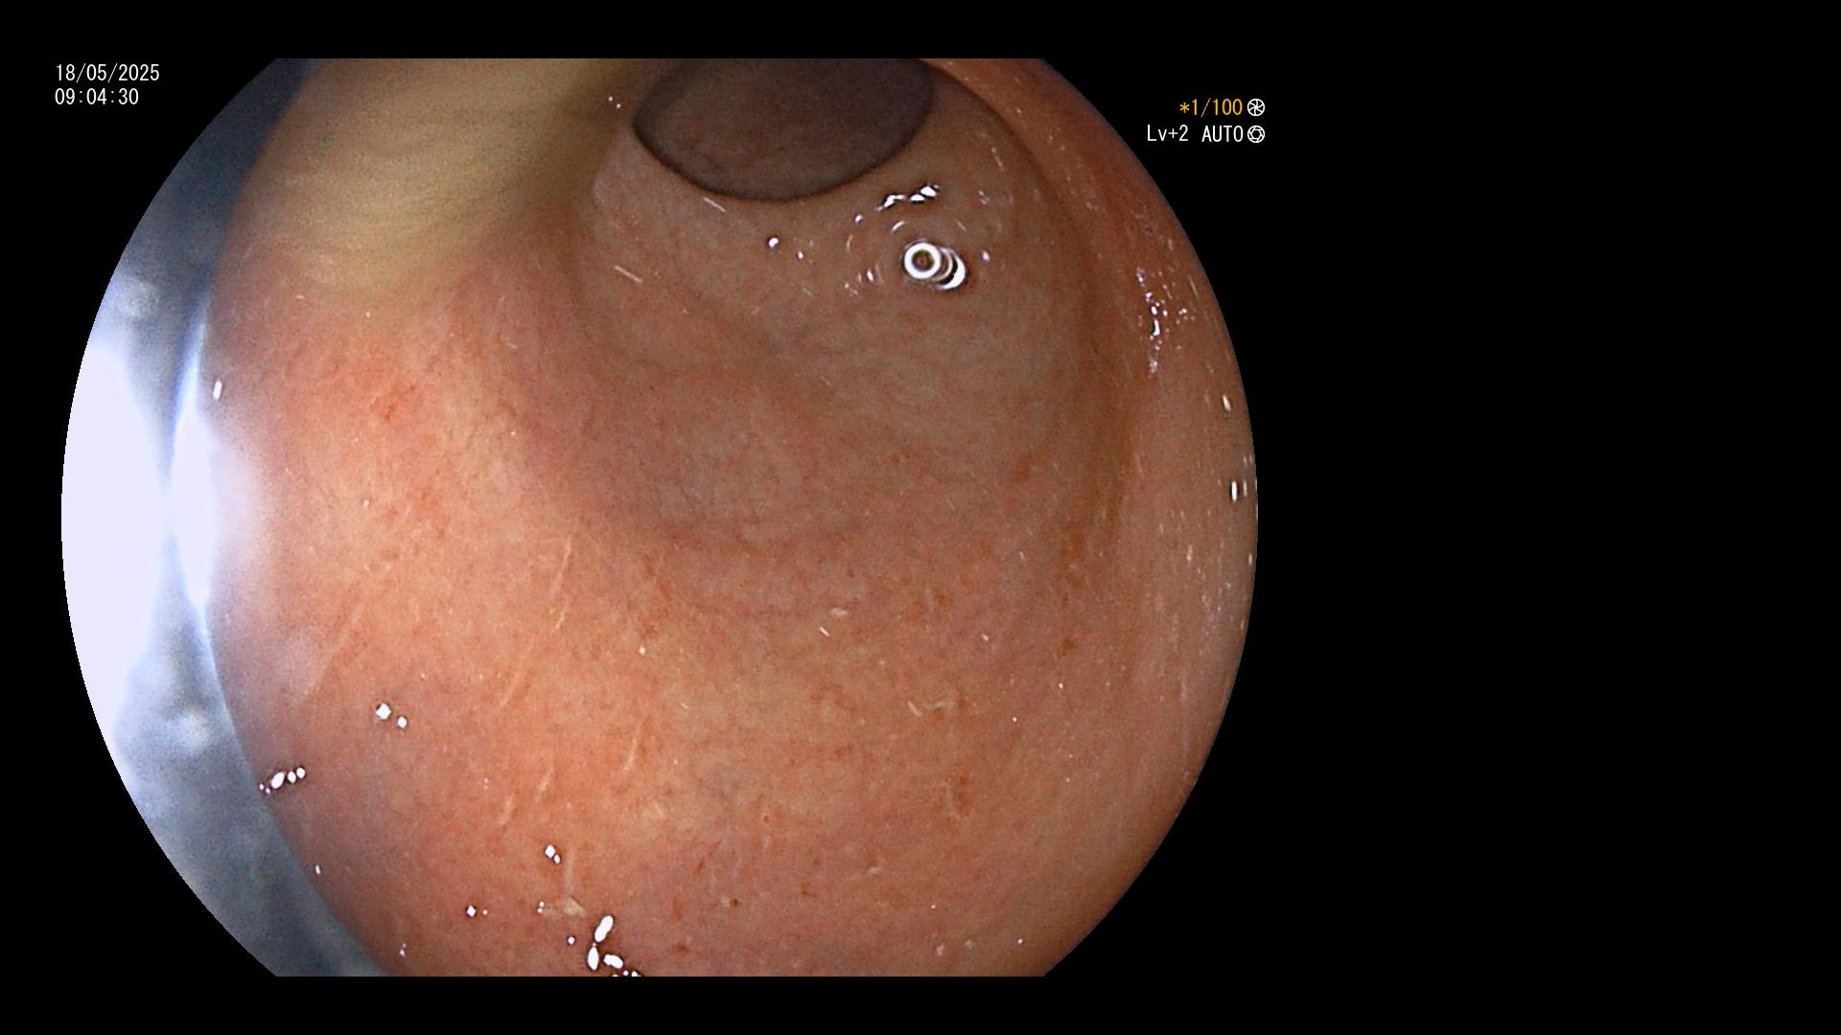Image resolution: width=1841 pixels, height=1035 pixels.
Task: Click the endoscopic video image
Action: [660, 517]
